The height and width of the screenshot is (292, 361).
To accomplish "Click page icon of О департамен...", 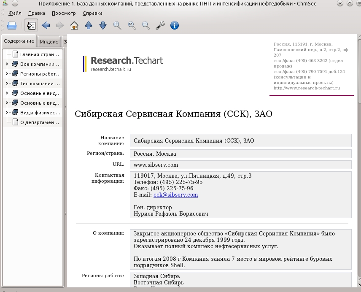I will point(15,122).
